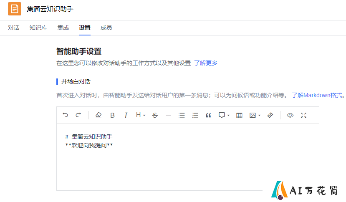This screenshot has width=346, height=202.
Task: Open the 了解更多 link
Action: pos(206,63)
